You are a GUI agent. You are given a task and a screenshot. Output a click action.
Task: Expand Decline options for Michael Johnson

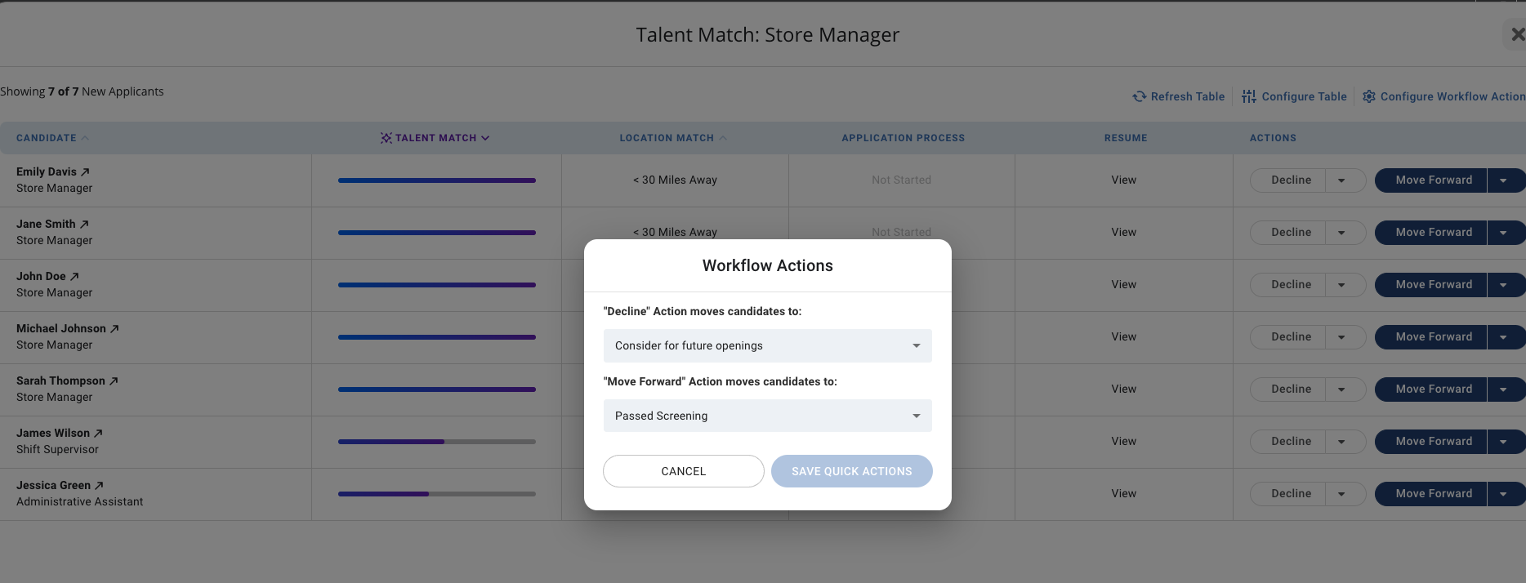pyautogui.click(x=1341, y=337)
